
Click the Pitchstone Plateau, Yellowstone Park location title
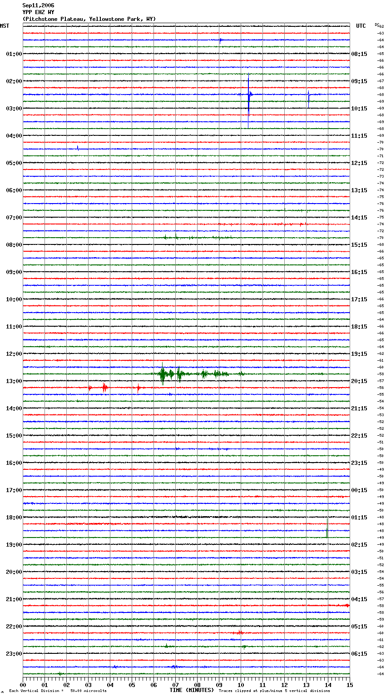pos(89,19)
